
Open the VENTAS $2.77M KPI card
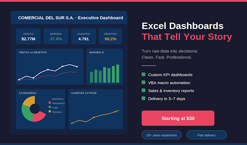point(28,36)
